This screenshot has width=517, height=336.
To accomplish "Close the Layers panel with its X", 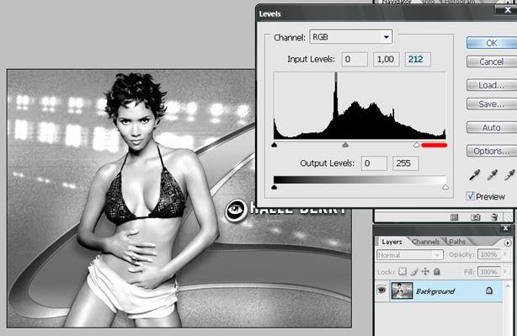I will point(505,228).
